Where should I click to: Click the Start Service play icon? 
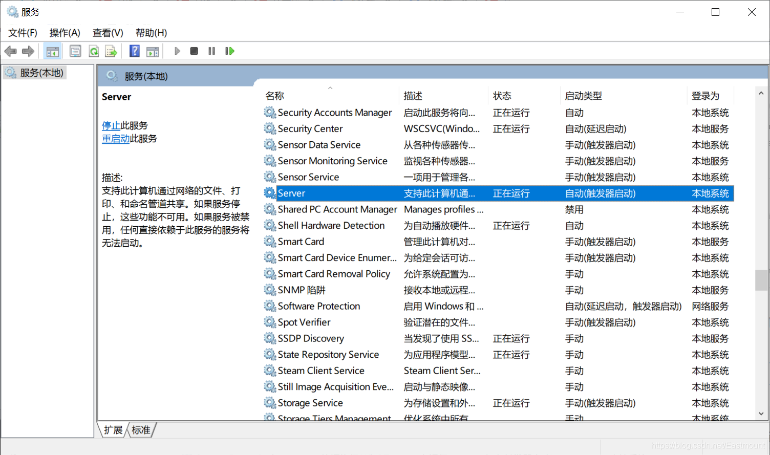click(177, 51)
